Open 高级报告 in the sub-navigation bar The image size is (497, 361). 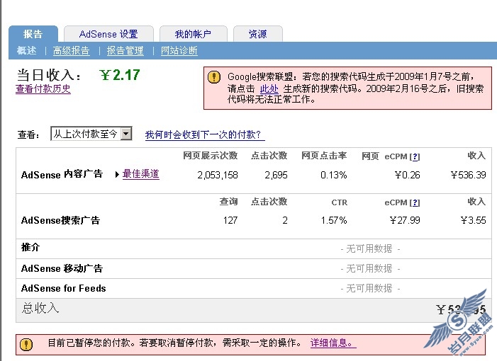(x=72, y=50)
